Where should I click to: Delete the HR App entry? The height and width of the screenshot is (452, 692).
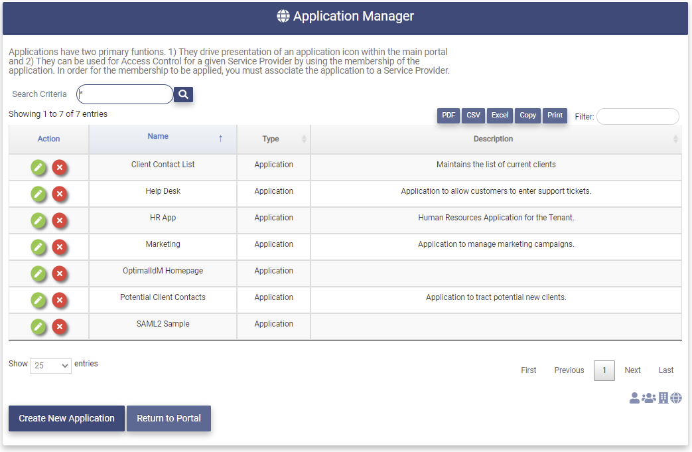(x=60, y=220)
